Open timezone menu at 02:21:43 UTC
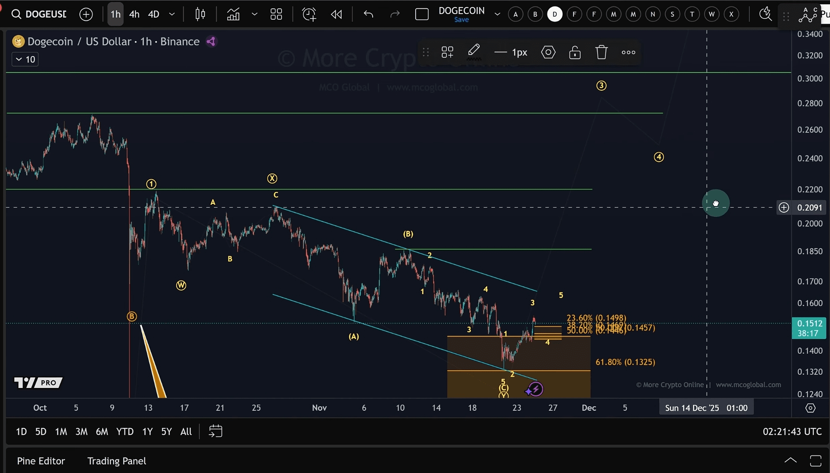Image resolution: width=830 pixels, height=473 pixels. click(792, 432)
